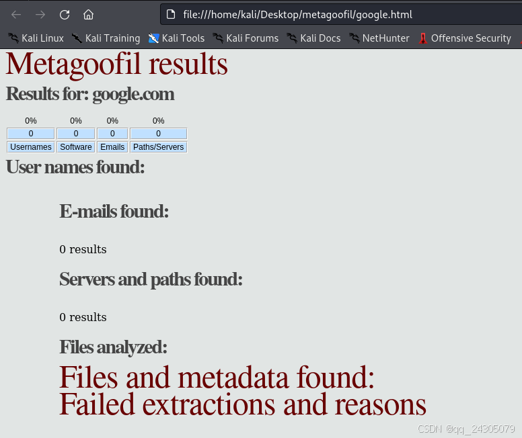Click the Kali Linux dragon icon

click(13, 38)
